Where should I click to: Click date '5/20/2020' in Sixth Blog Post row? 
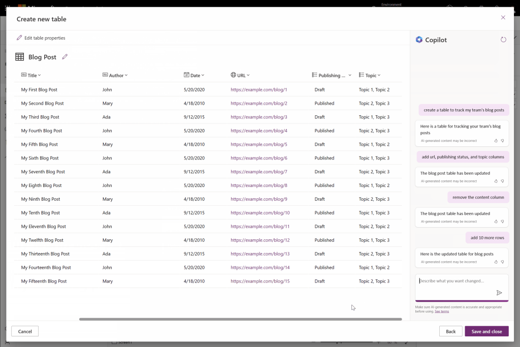(x=194, y=158)
